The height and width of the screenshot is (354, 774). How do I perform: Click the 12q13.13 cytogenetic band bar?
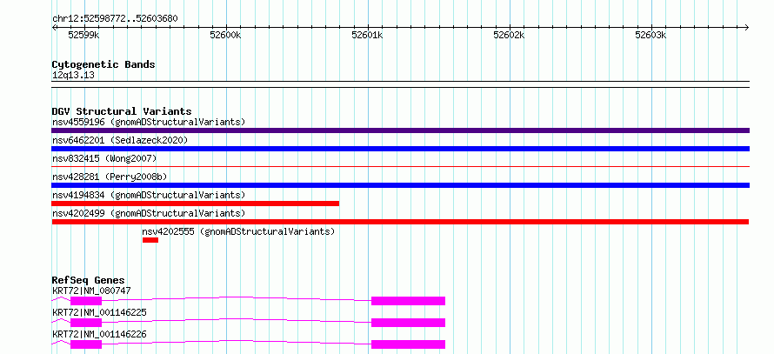coord(400,84)
